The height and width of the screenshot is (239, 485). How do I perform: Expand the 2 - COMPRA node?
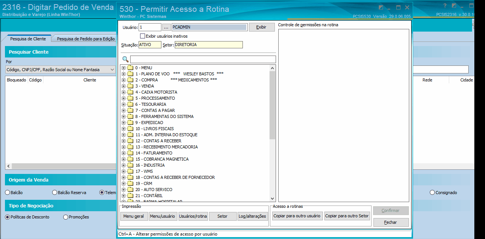point(123,80)
